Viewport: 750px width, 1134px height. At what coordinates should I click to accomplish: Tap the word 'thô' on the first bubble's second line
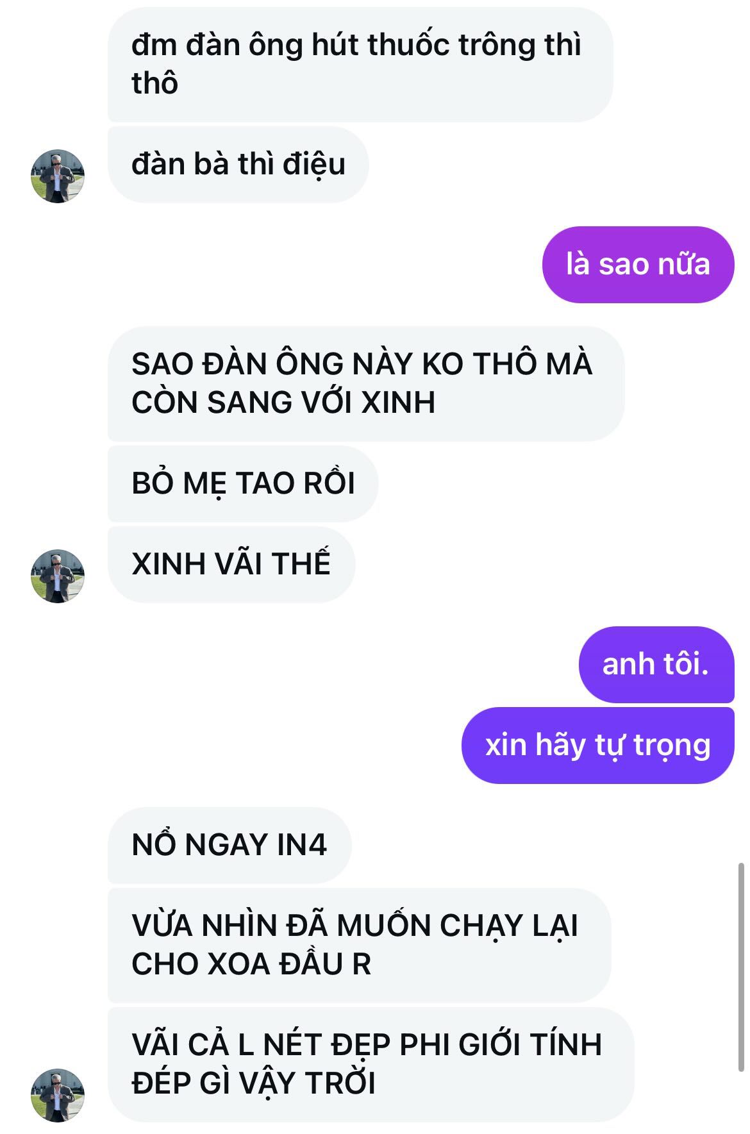pos(154,83)
